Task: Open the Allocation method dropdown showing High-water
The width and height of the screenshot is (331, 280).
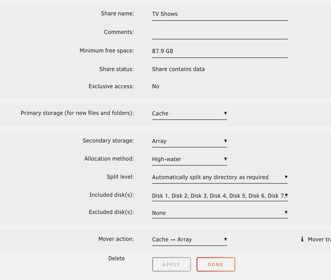Action: pyautogui.click(x=189, y=159)
